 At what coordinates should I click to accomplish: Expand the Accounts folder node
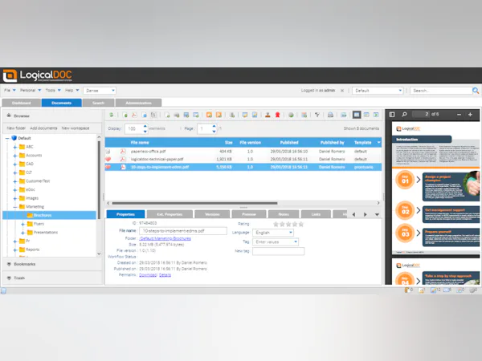[14, 156]
